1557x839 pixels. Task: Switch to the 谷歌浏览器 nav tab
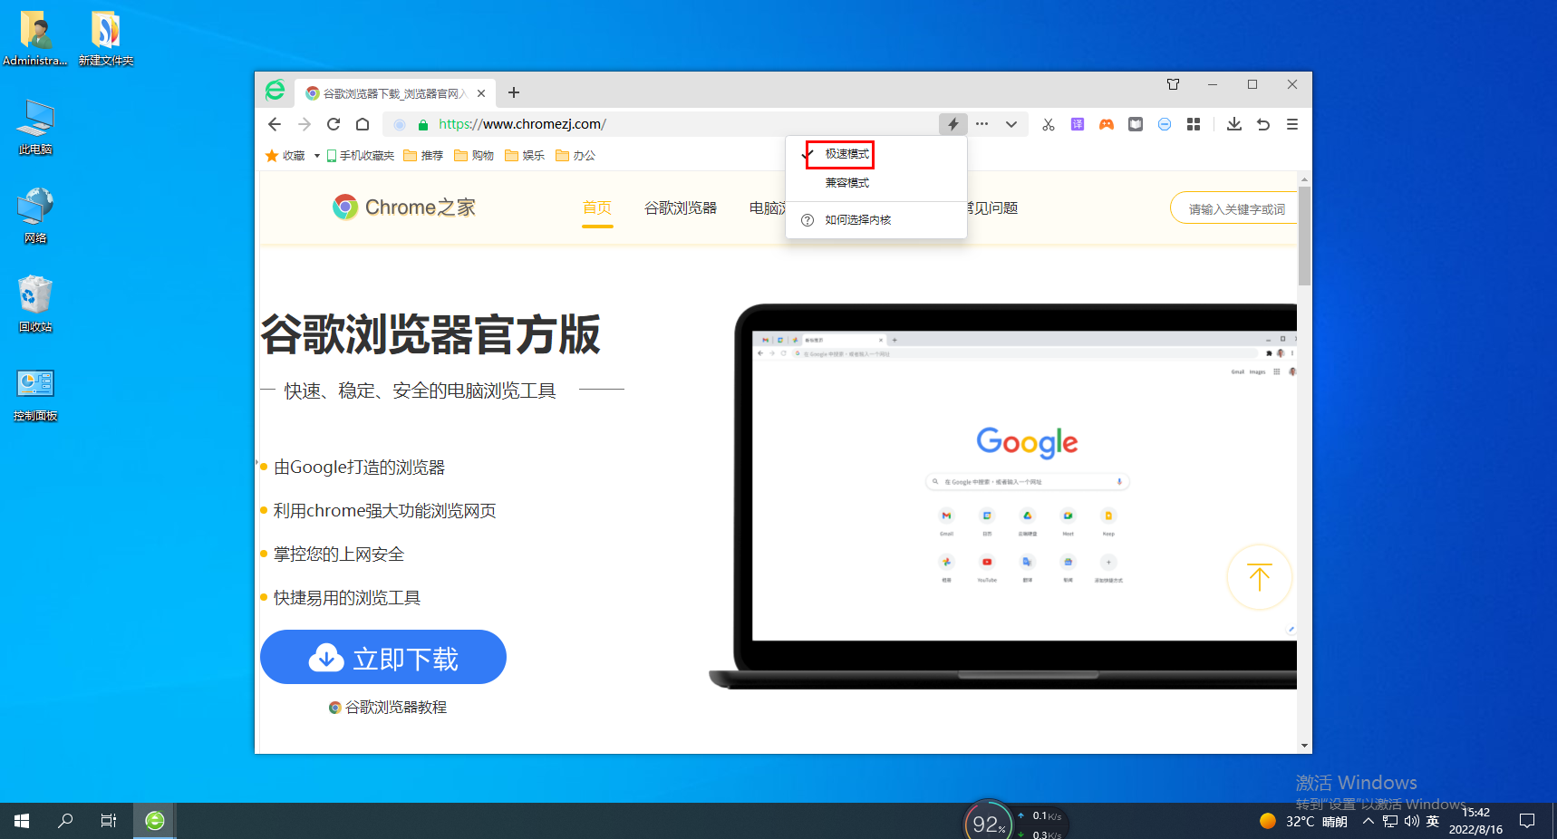[x=681, y=208]
